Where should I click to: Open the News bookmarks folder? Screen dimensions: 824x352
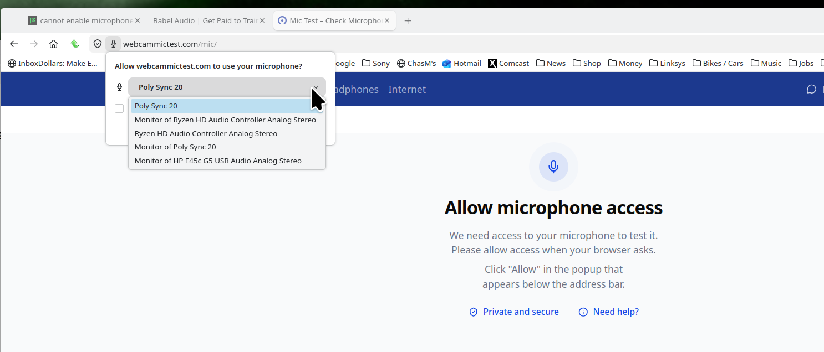(551, 63)
